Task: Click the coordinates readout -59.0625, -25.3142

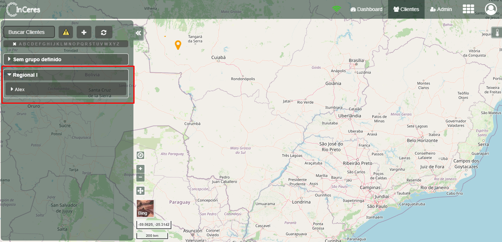Action: [154, 224]
